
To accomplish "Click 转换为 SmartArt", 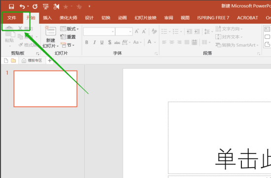I will (x=237, y=45).
